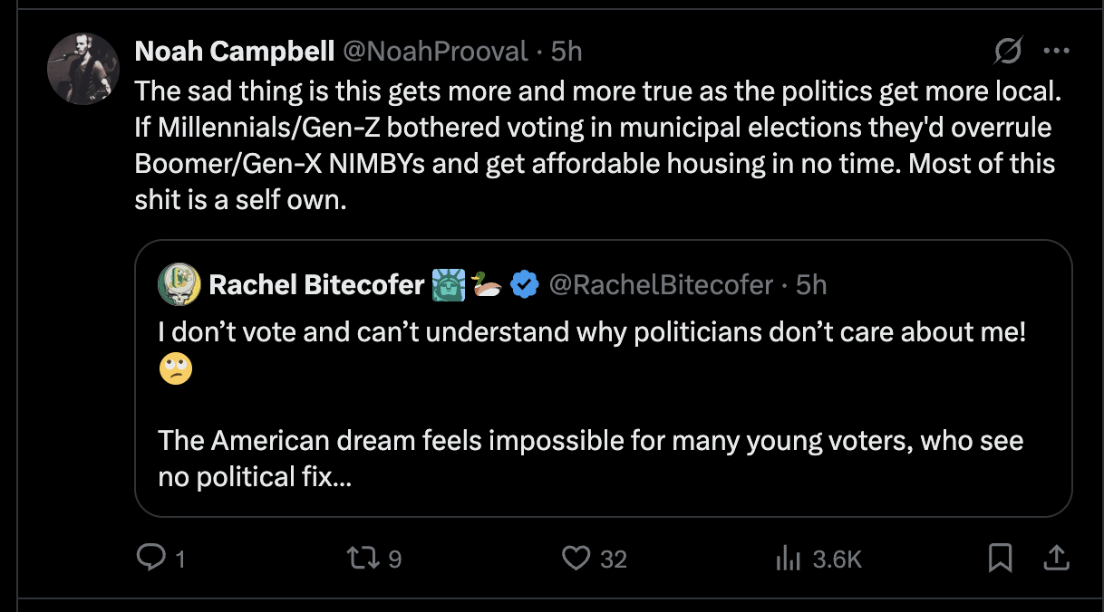Open the share post arrow menu

click(1055, 559)
